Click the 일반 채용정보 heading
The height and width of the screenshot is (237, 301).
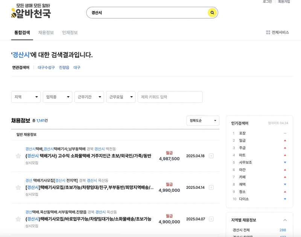(26, 134)
